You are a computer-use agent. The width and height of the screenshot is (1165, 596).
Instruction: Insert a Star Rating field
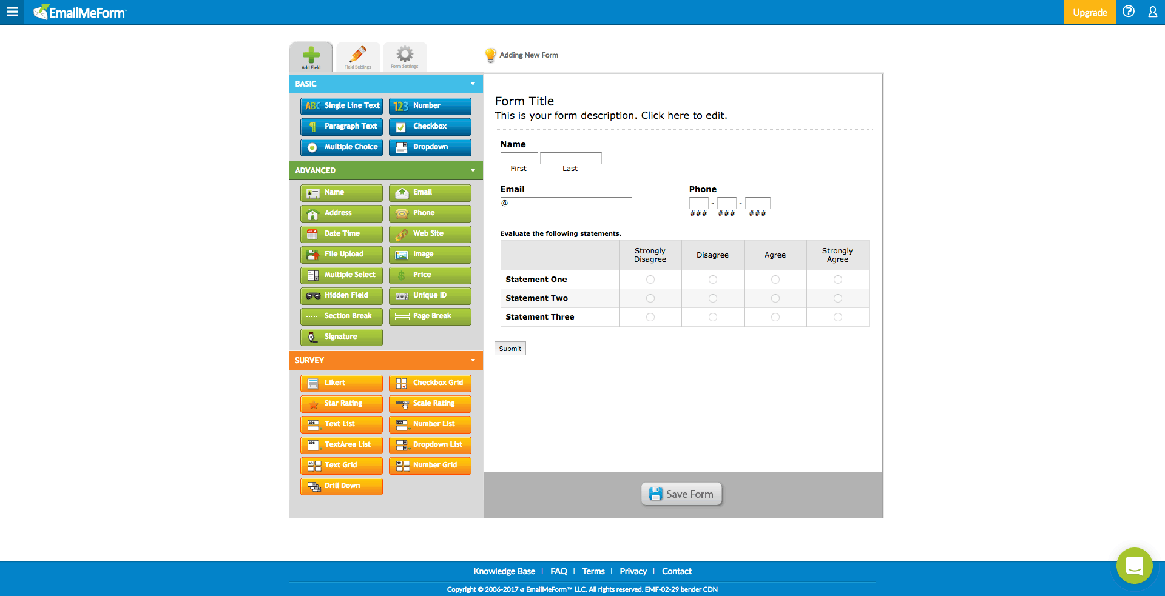tap(341, 403)
